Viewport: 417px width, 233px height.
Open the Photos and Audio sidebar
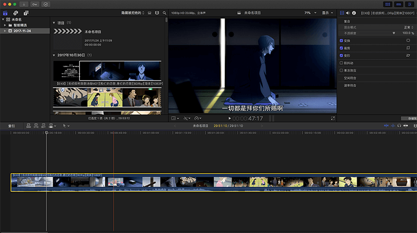point(16,13)
